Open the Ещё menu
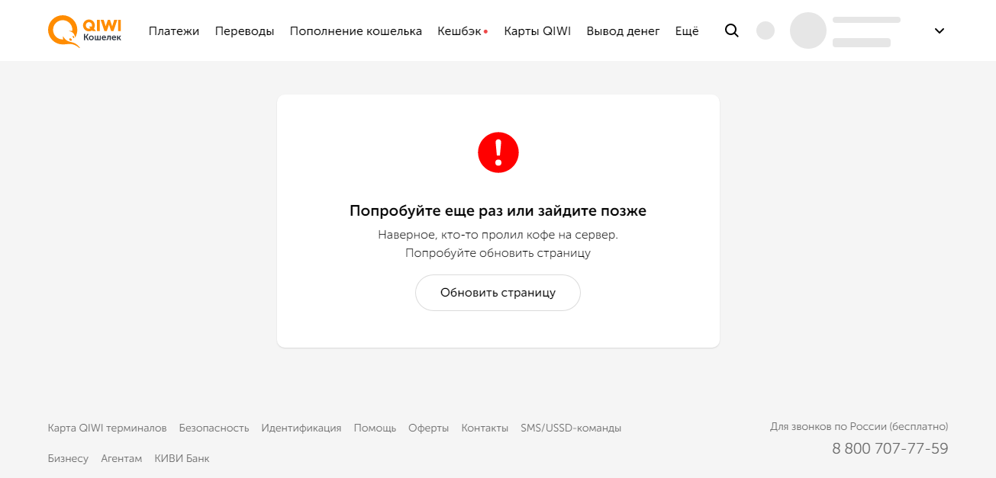Image resolution: width=996 pixels, height=478 pixels. (x=687, y=31)
